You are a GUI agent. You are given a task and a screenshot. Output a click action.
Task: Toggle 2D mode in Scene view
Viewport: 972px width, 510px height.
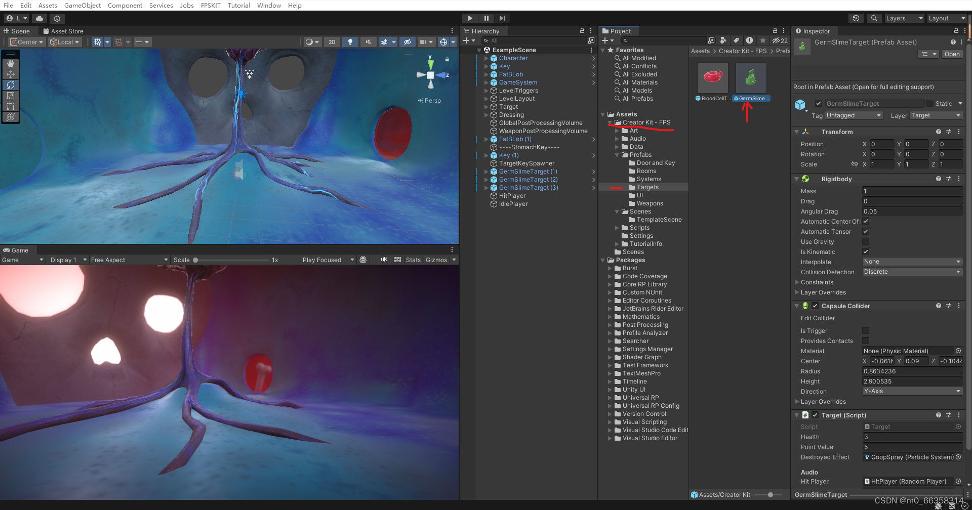click(332, 42)
